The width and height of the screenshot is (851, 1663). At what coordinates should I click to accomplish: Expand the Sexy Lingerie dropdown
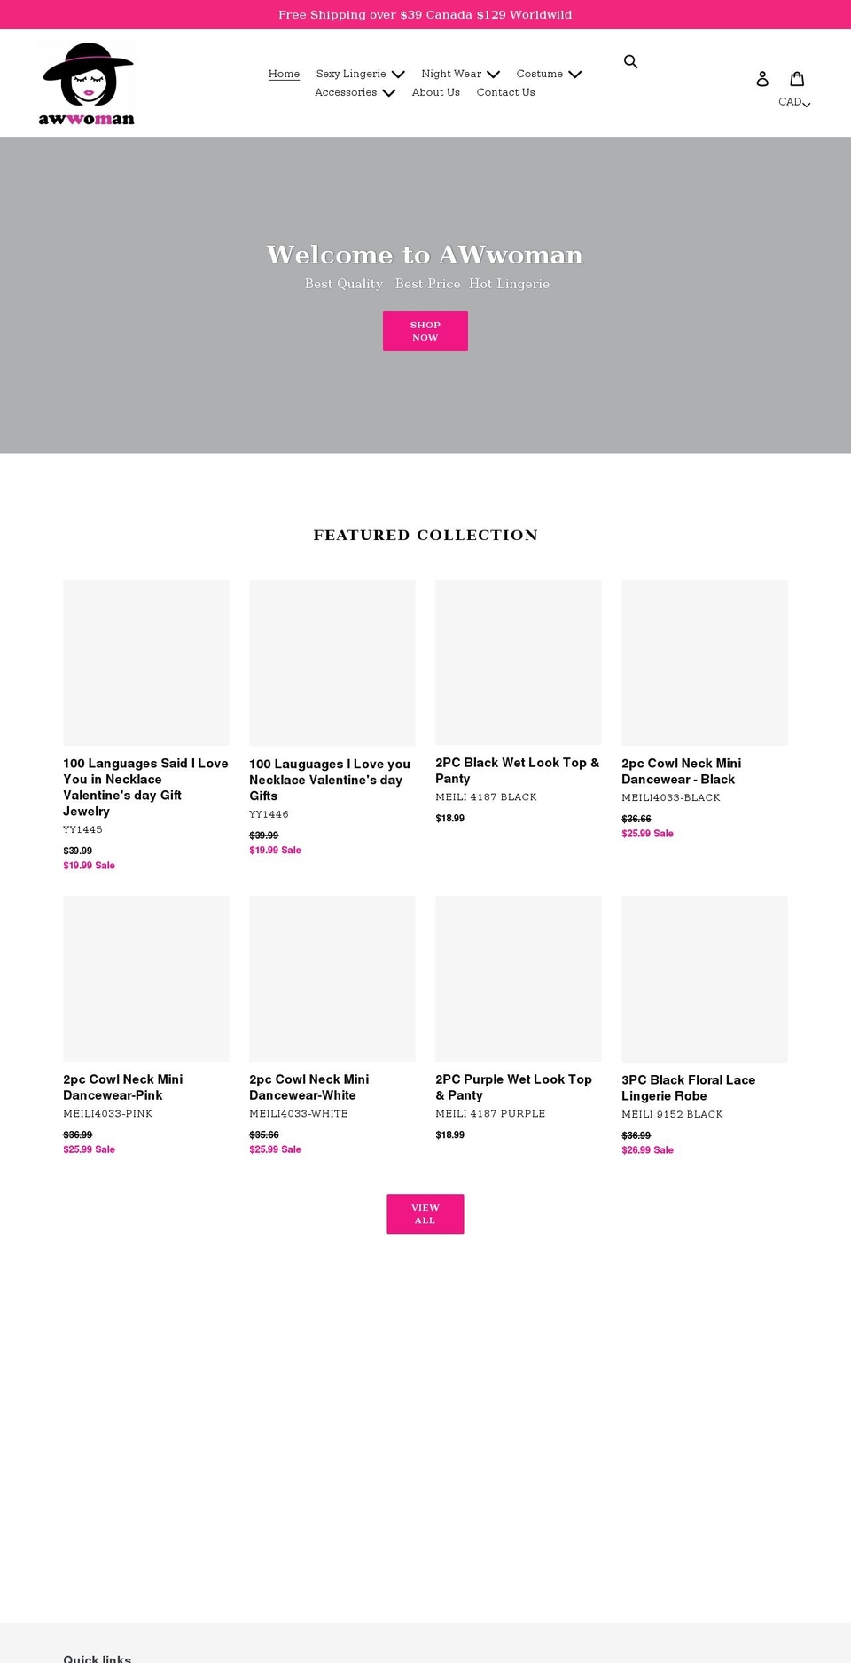click(x=360, y=74)
